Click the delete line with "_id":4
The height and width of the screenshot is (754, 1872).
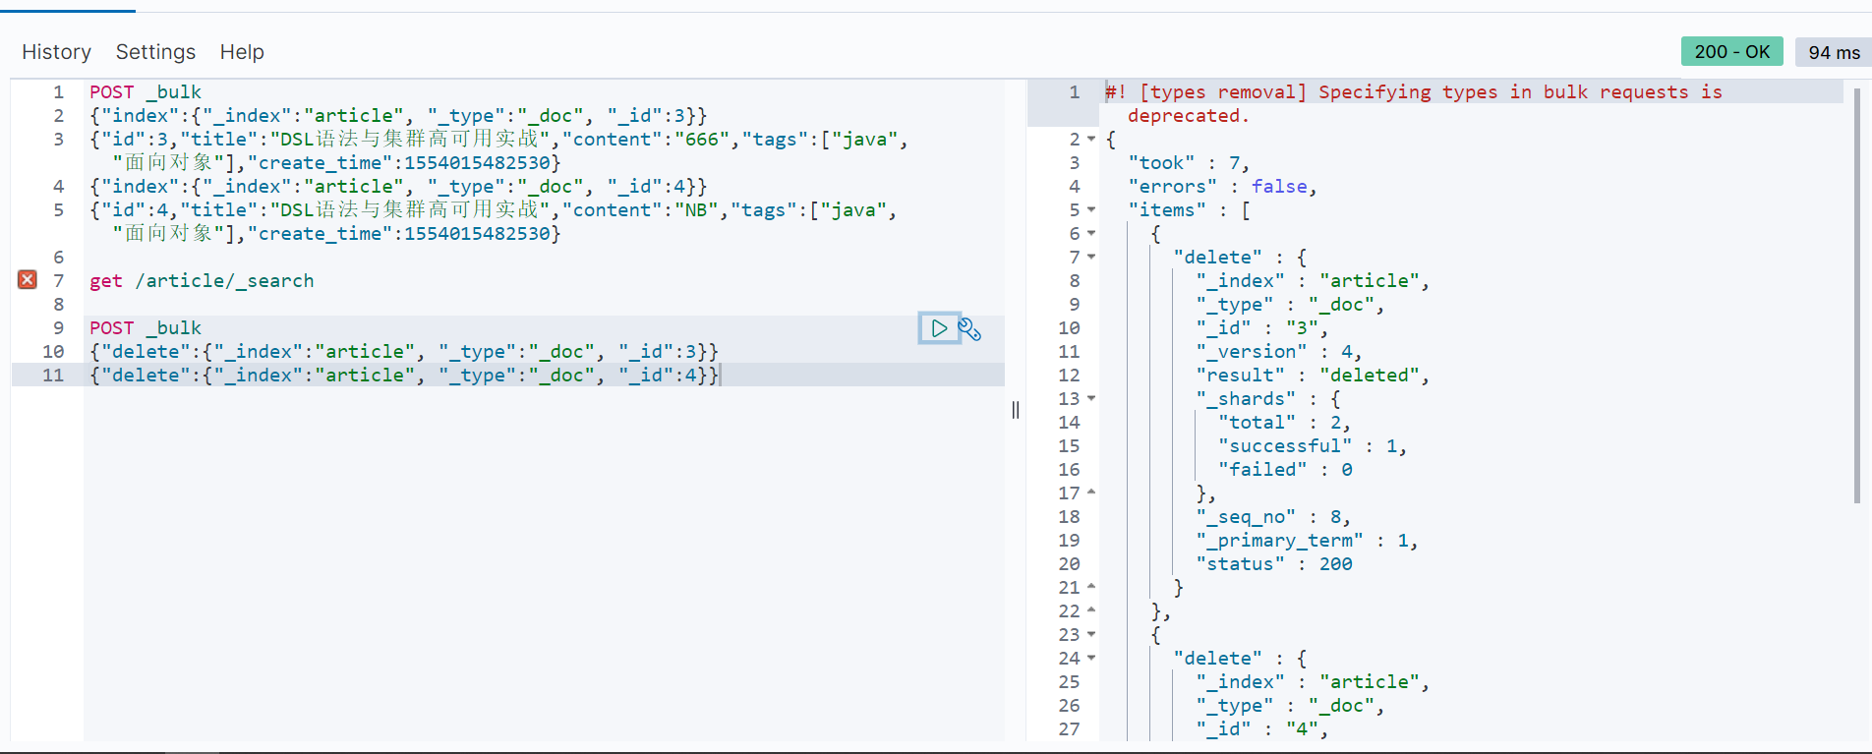[404, 376]
